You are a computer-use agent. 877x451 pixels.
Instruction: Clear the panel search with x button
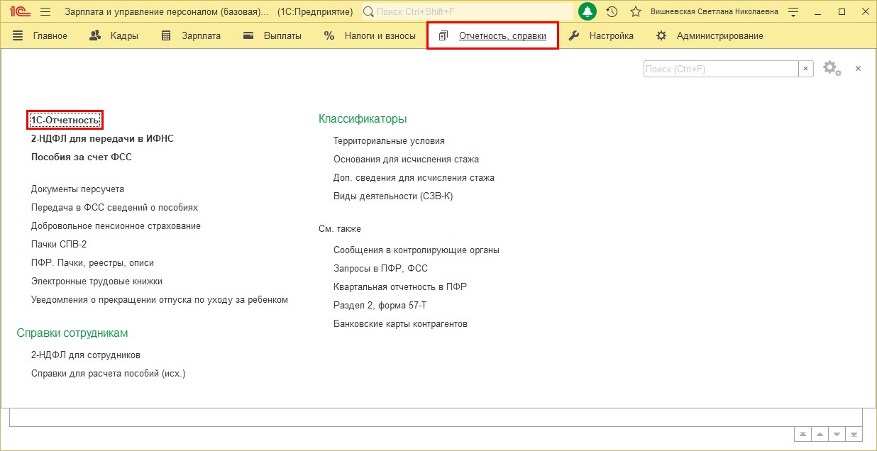(806, 69)
